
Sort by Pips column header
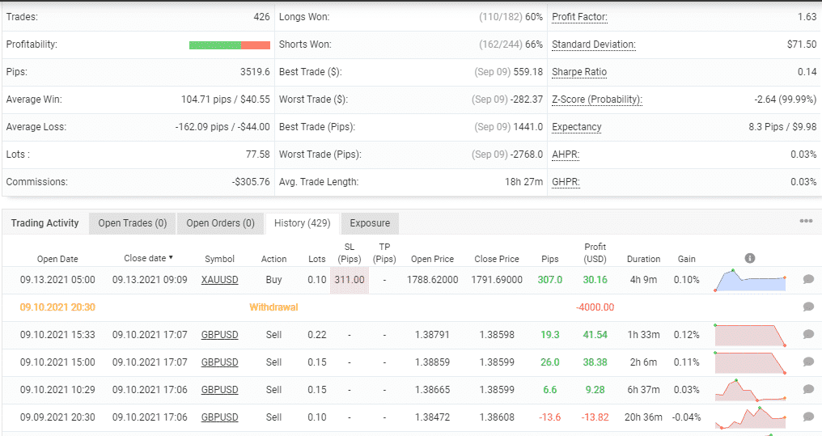(x=550, y=259)
